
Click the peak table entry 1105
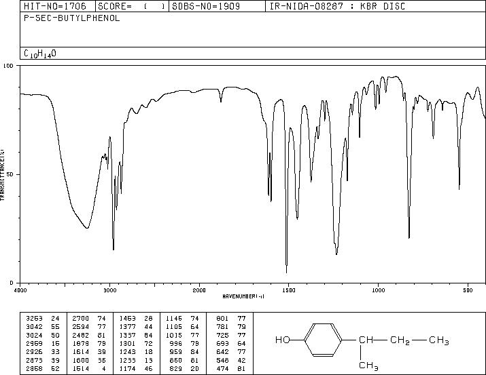[174, 327]
